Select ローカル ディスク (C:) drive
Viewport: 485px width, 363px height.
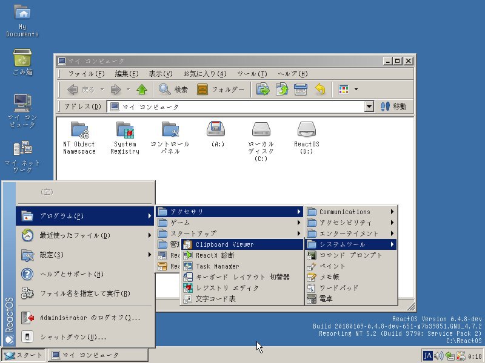(261, 142)
